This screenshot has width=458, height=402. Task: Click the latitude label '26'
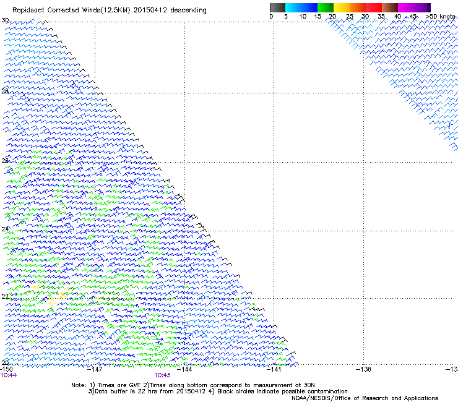[x=5, y=160]
